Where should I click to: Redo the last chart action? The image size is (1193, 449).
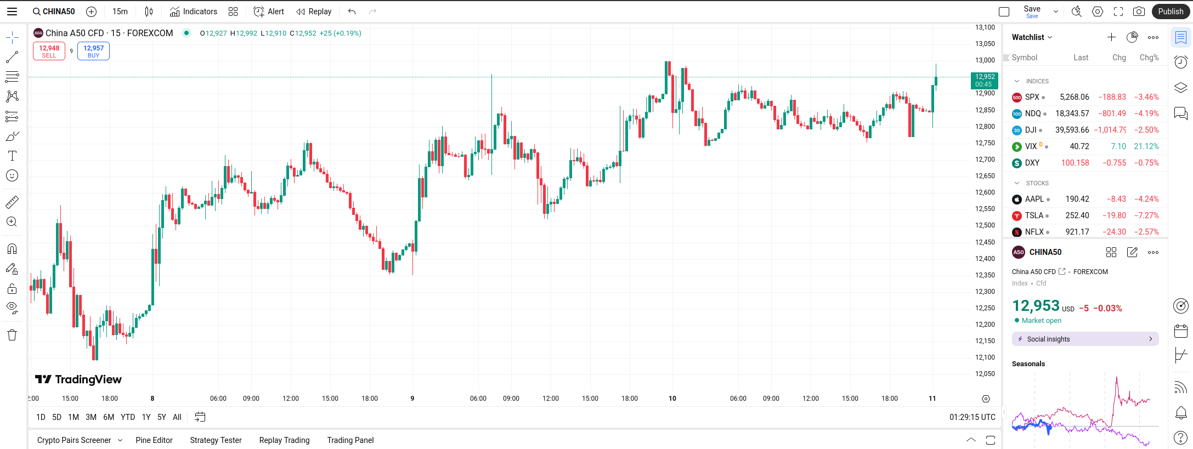[x=373, y=12]
